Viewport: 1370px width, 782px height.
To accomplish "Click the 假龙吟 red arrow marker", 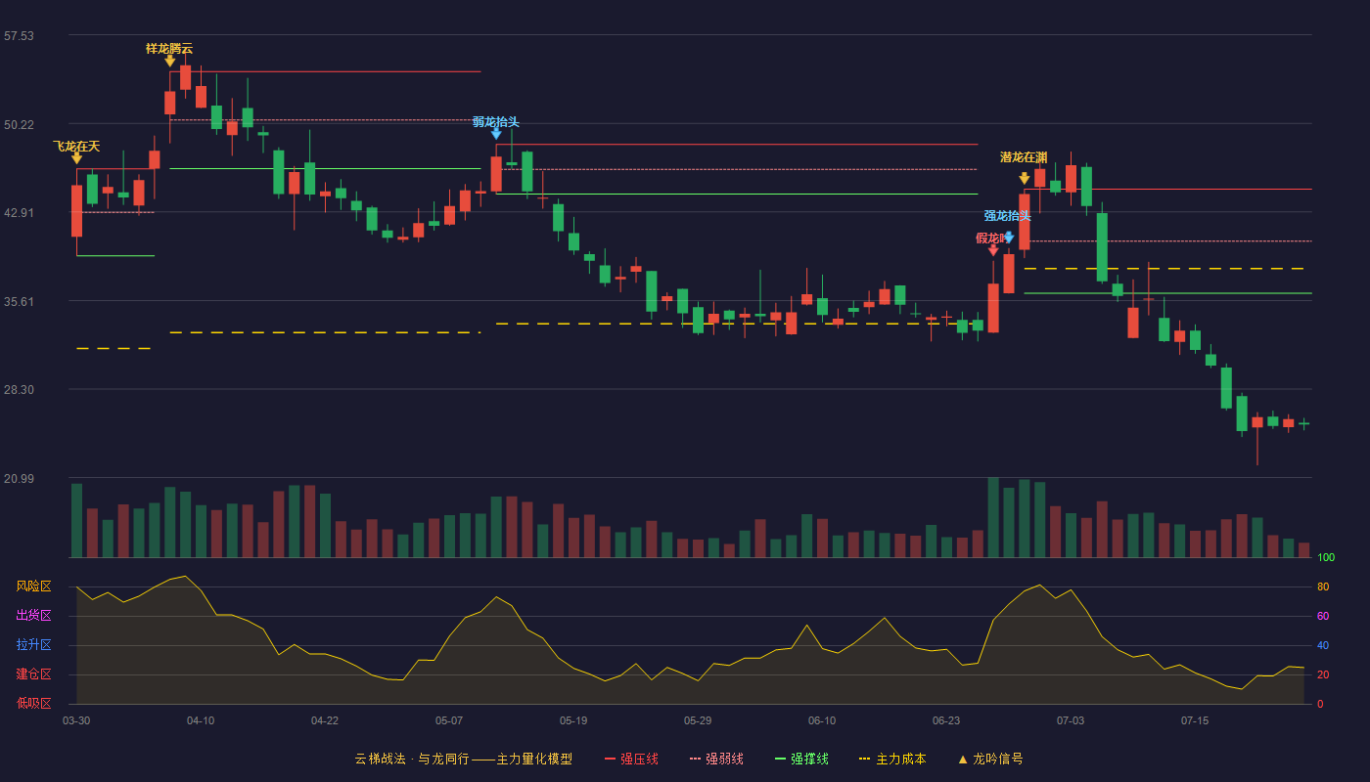I will 993,250.
